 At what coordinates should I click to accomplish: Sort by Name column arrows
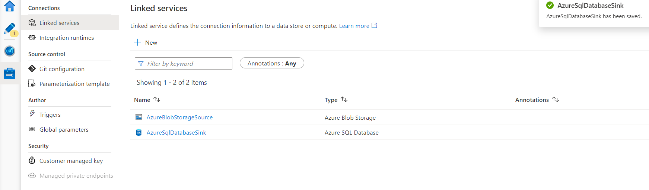click(x=157, y=99)
